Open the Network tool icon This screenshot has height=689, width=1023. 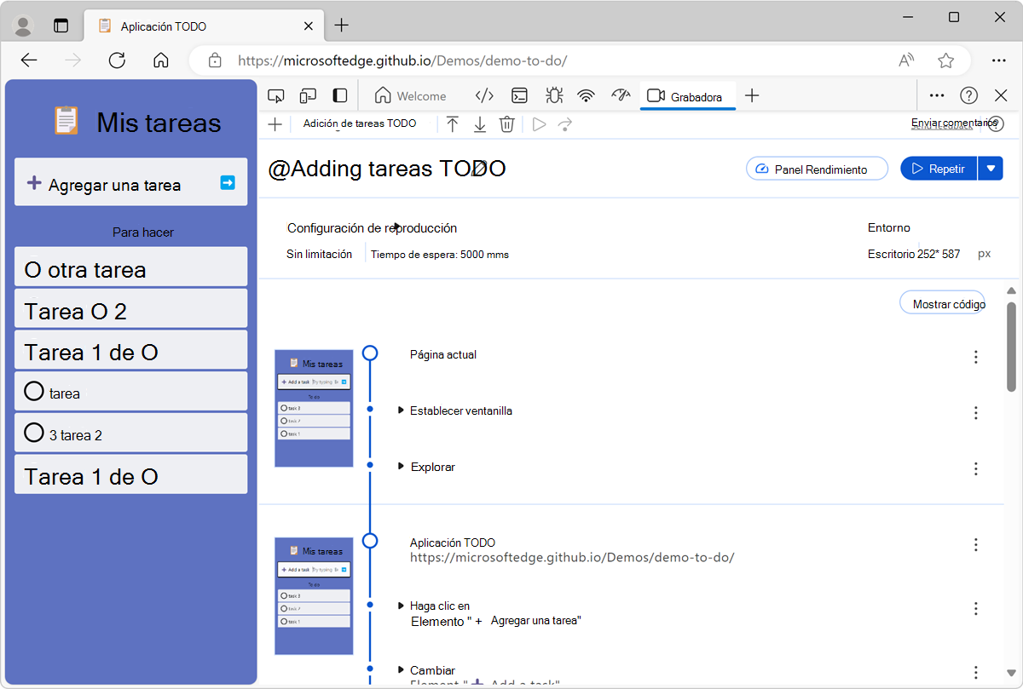coord(586,95)
